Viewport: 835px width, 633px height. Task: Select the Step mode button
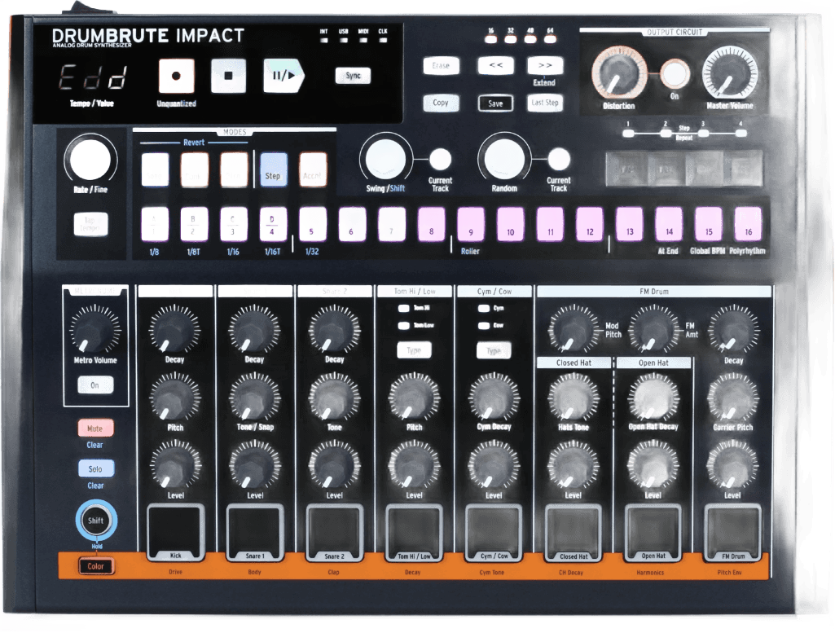273,169
